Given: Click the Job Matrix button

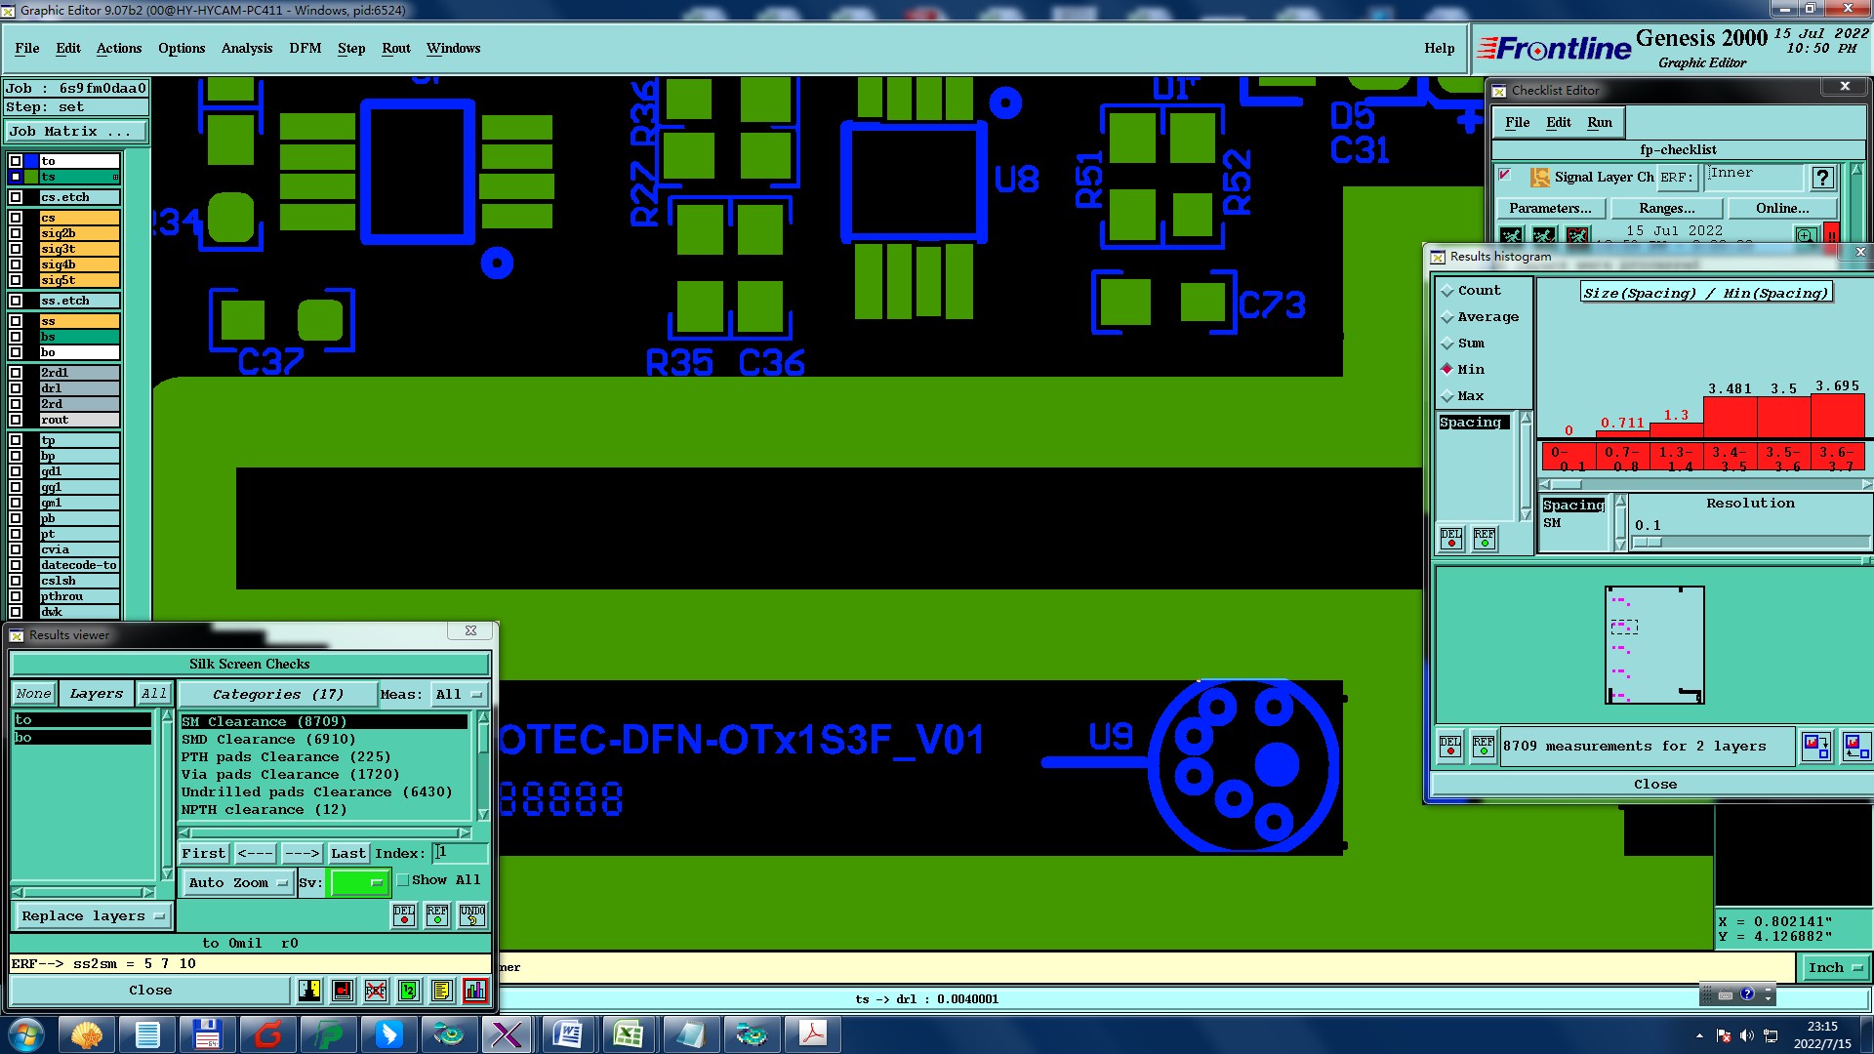Looking at the screenshot, I should [76, 131].
